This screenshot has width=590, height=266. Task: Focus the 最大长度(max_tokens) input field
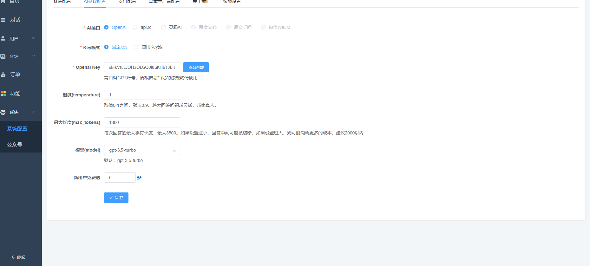coord(142,122)
